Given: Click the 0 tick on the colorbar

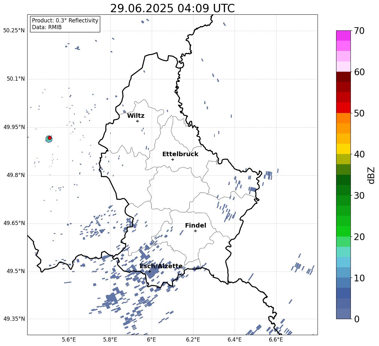Looking at the screenshot, I should [357, 319].
